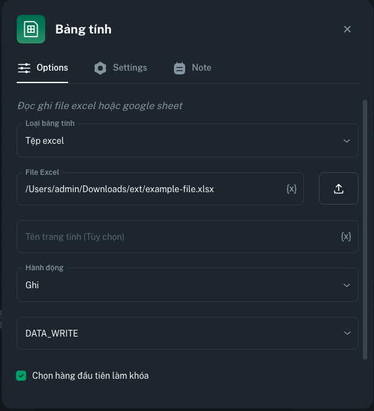Image resolution: width=374 pixels, height=411 pixels.
Task: Click chevron of DATA_WRITE dropdown
Action: [347, 333]
